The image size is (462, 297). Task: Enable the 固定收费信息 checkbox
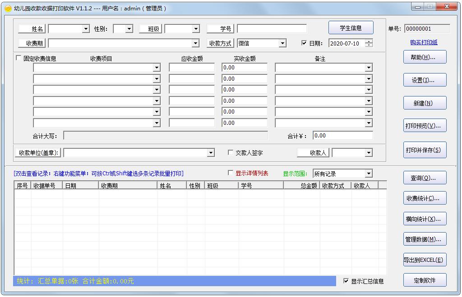[x=18, y=58]
